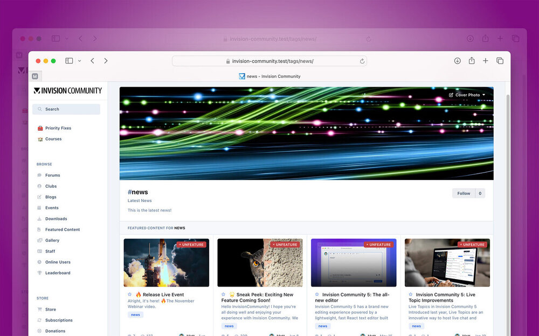Screen dimensions: 539x336
Task: Open the Gallery sidebar icon
Action: tap(39, 240)
